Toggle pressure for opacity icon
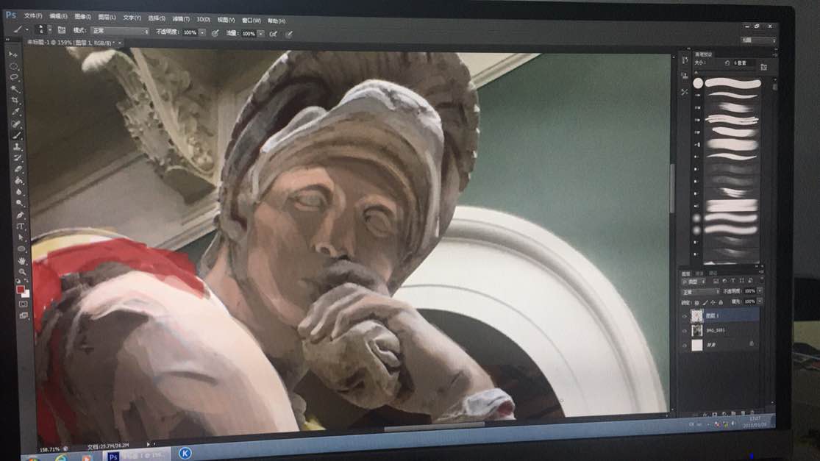Screen dimensions: 820x461 [x=215, y=33]
